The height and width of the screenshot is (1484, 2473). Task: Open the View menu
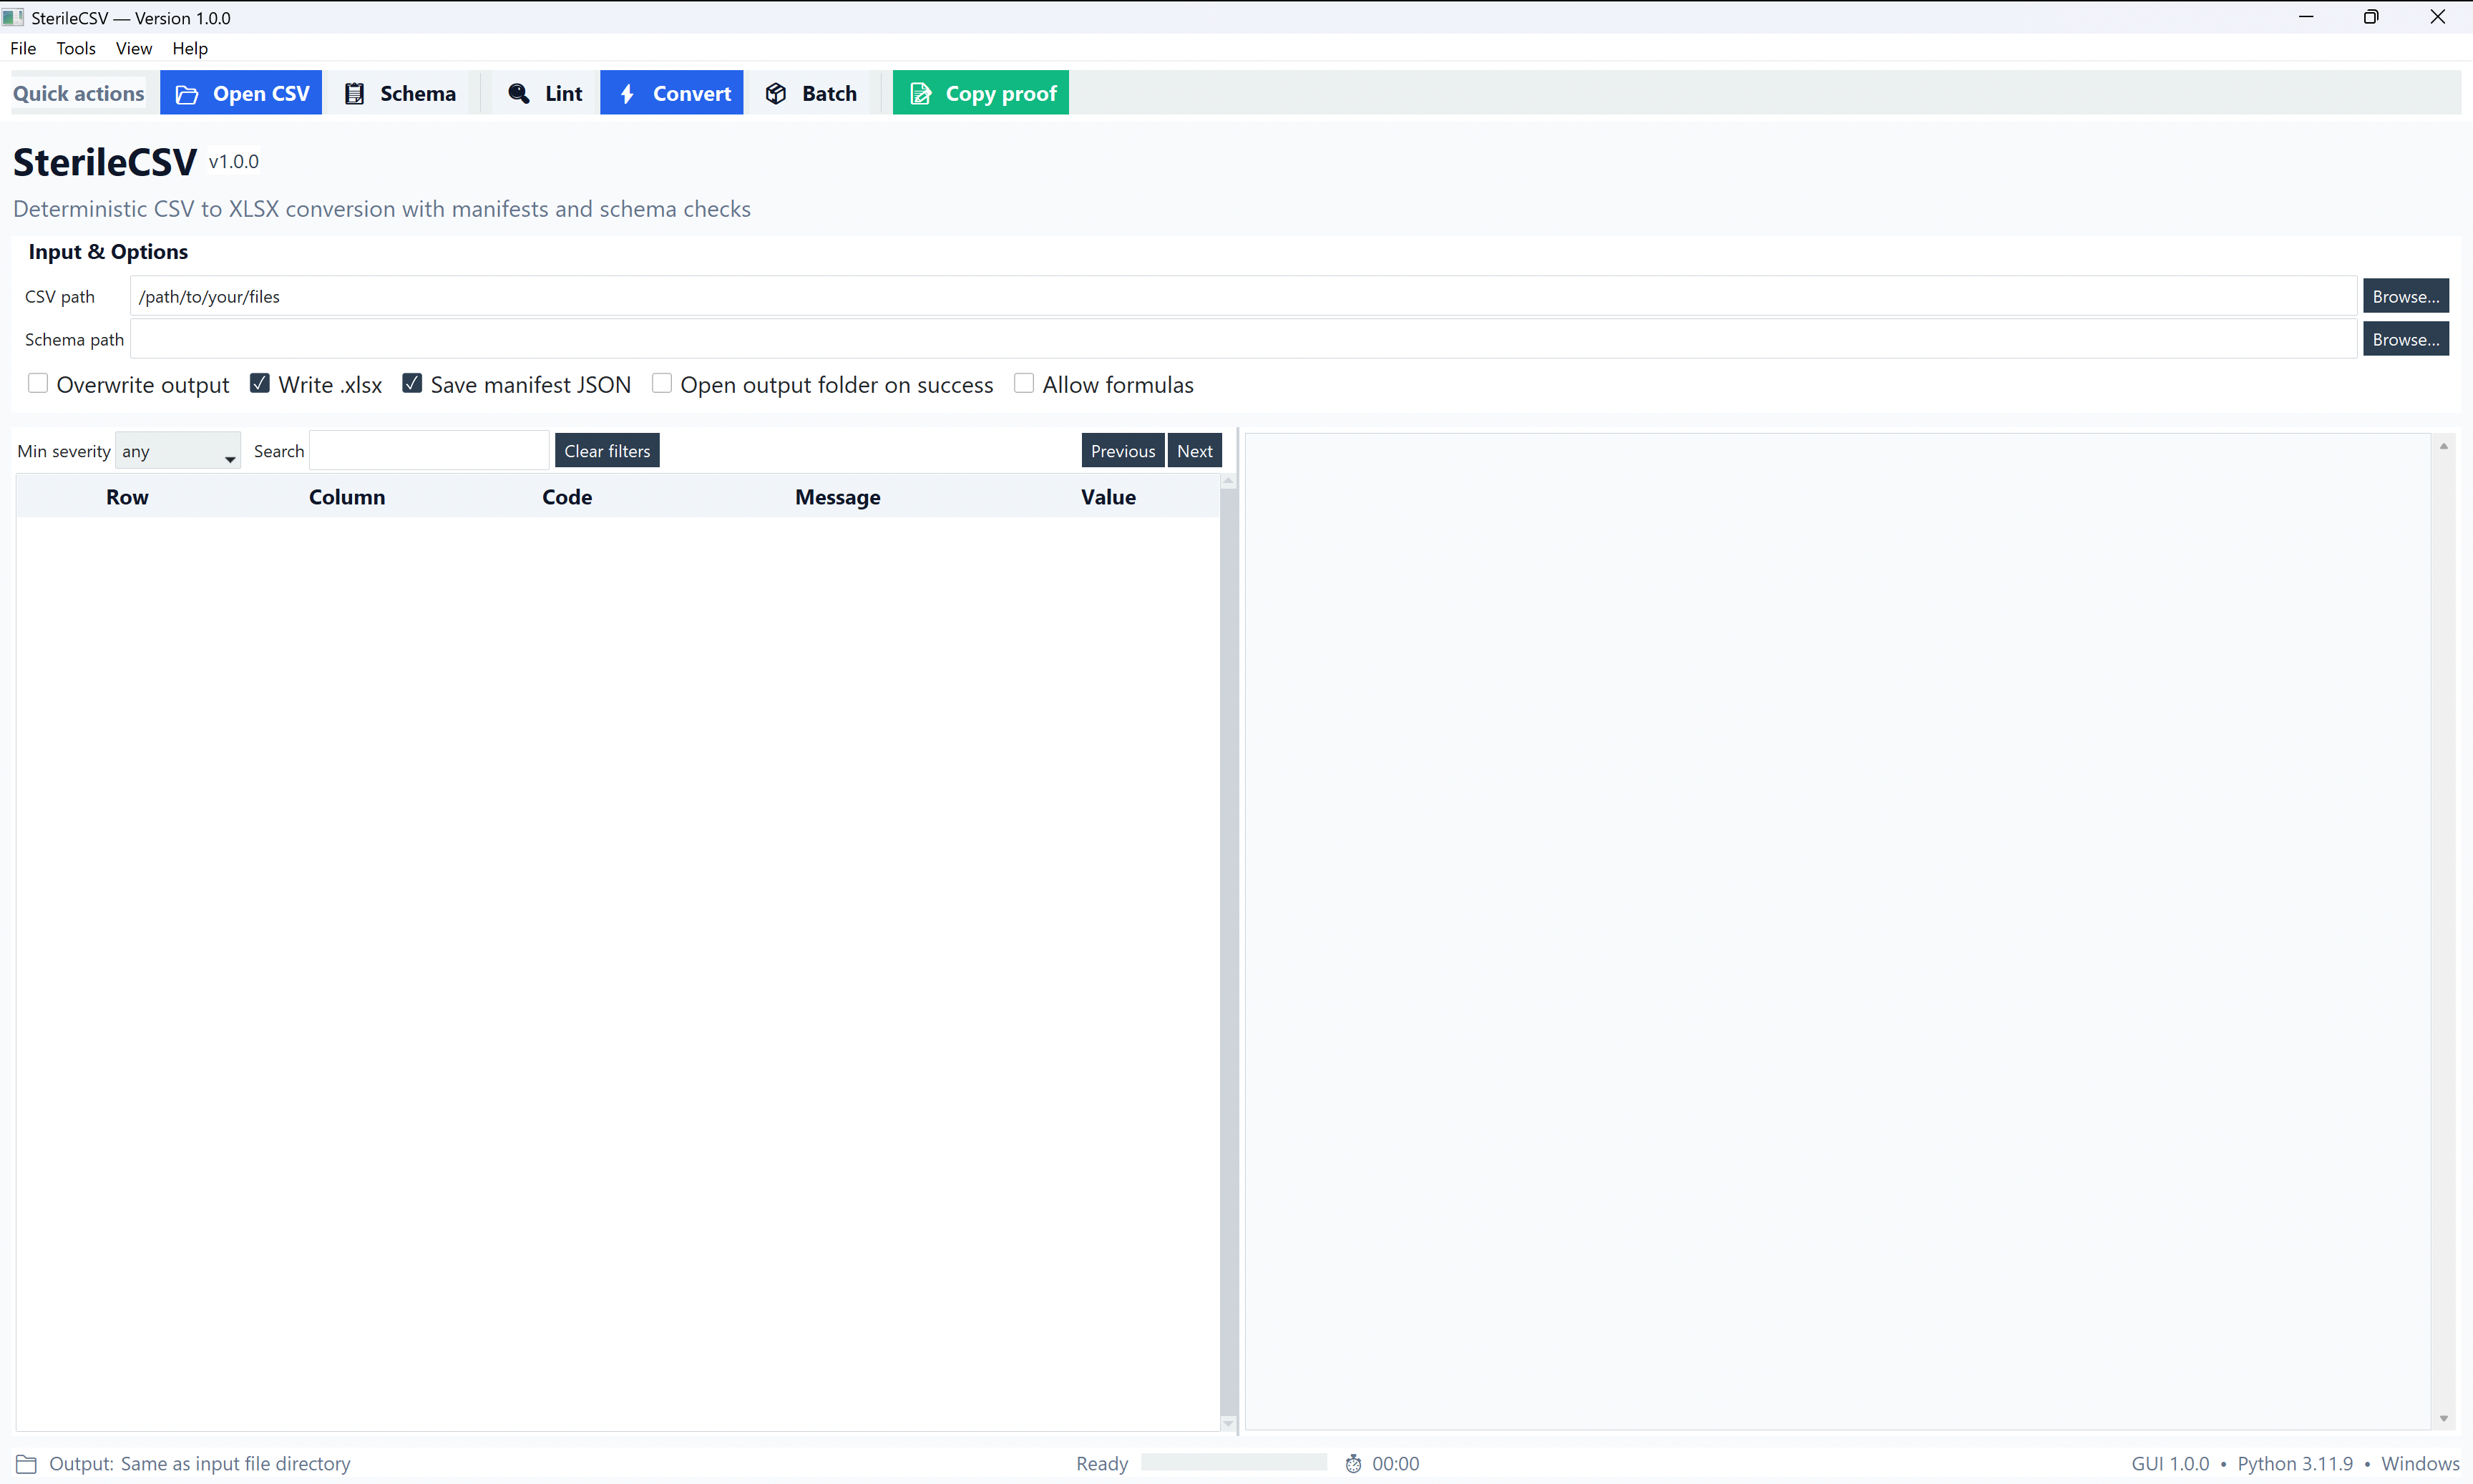134,48
